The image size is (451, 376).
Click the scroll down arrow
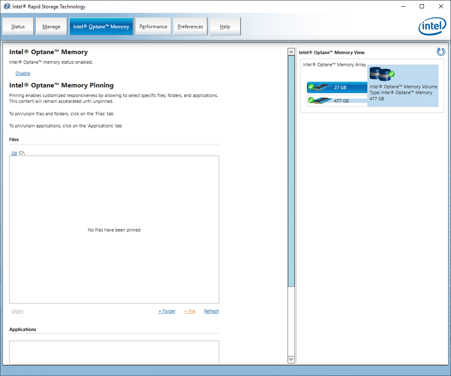pyautogui.click(x=291, y=359)
